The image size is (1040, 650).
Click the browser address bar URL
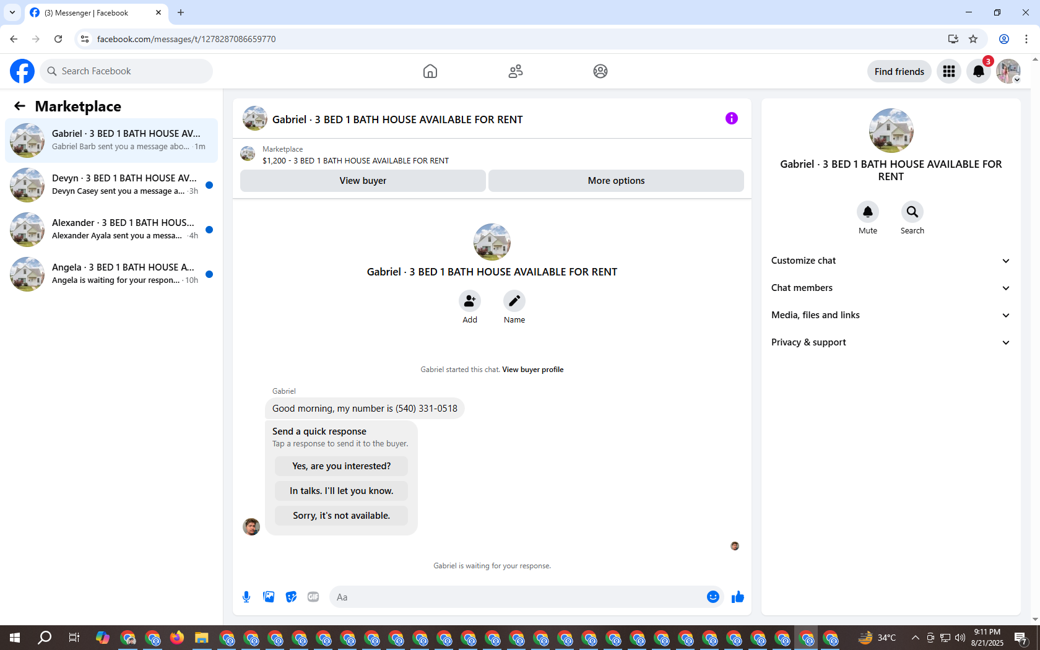pos(186,39)
